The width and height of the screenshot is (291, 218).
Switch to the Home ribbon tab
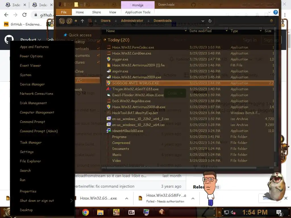[80, 12]
